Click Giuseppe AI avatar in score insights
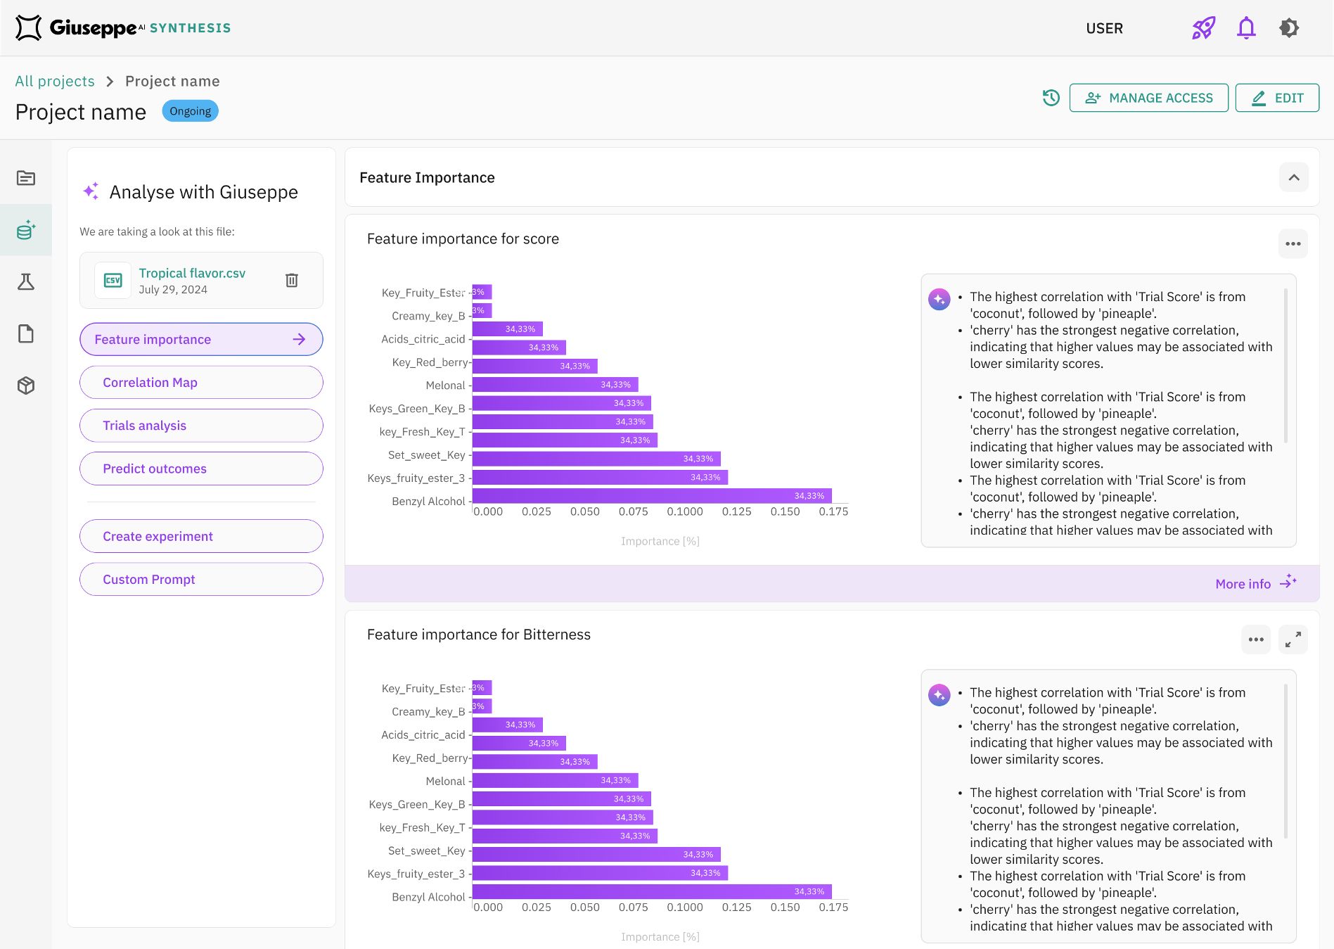 pos(939,299)
